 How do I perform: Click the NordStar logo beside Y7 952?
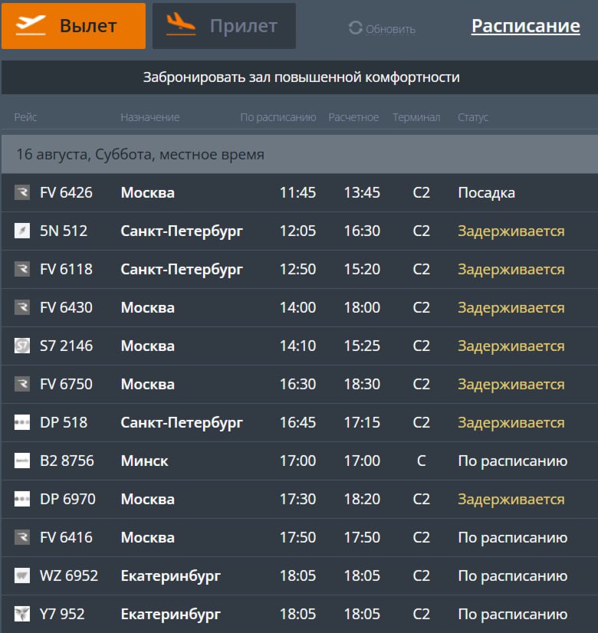point(22,614)
